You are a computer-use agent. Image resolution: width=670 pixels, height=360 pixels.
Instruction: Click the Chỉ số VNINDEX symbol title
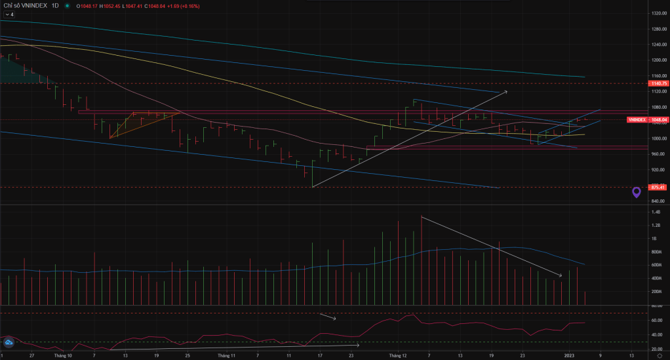point(24,6)
